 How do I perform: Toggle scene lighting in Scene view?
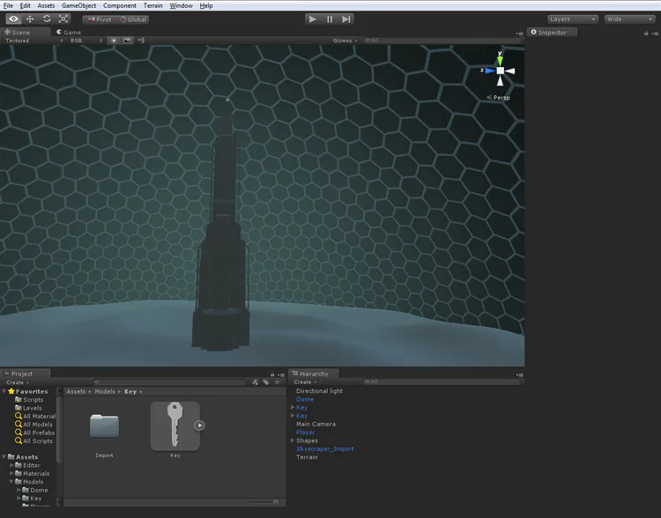(x=115, y=41)
